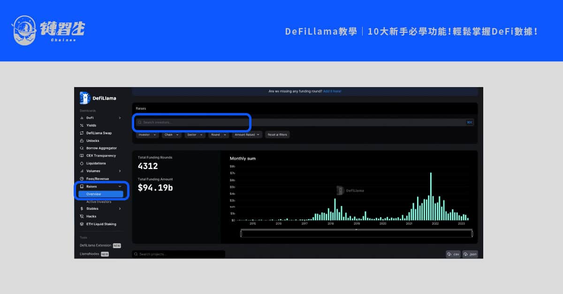Click left handle of chart range slider
563x294 pixels.
coord(241,234)
